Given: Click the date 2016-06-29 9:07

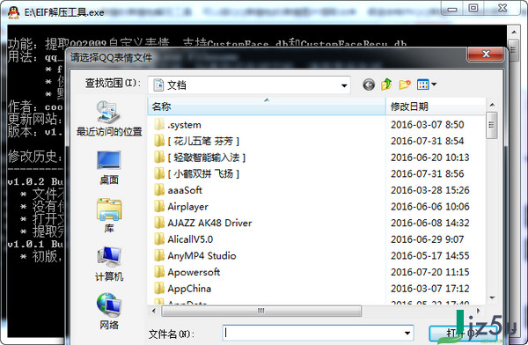Looking at the screenshot, I should 428,239.
